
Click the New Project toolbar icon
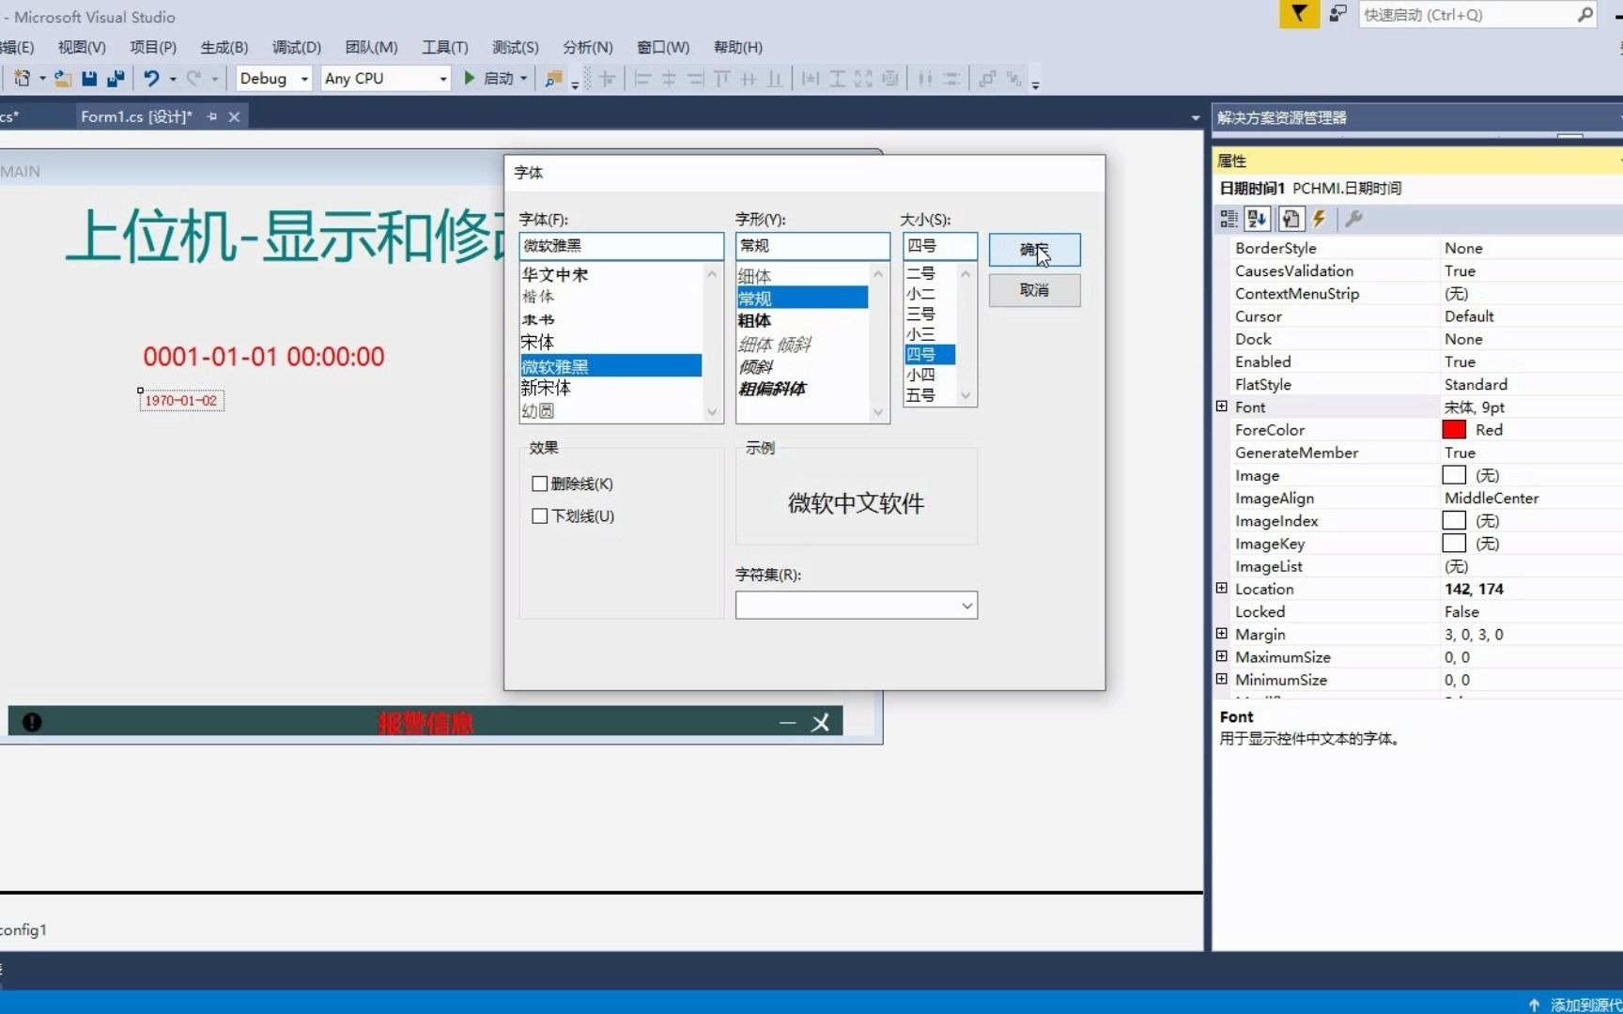coord(22,79)
